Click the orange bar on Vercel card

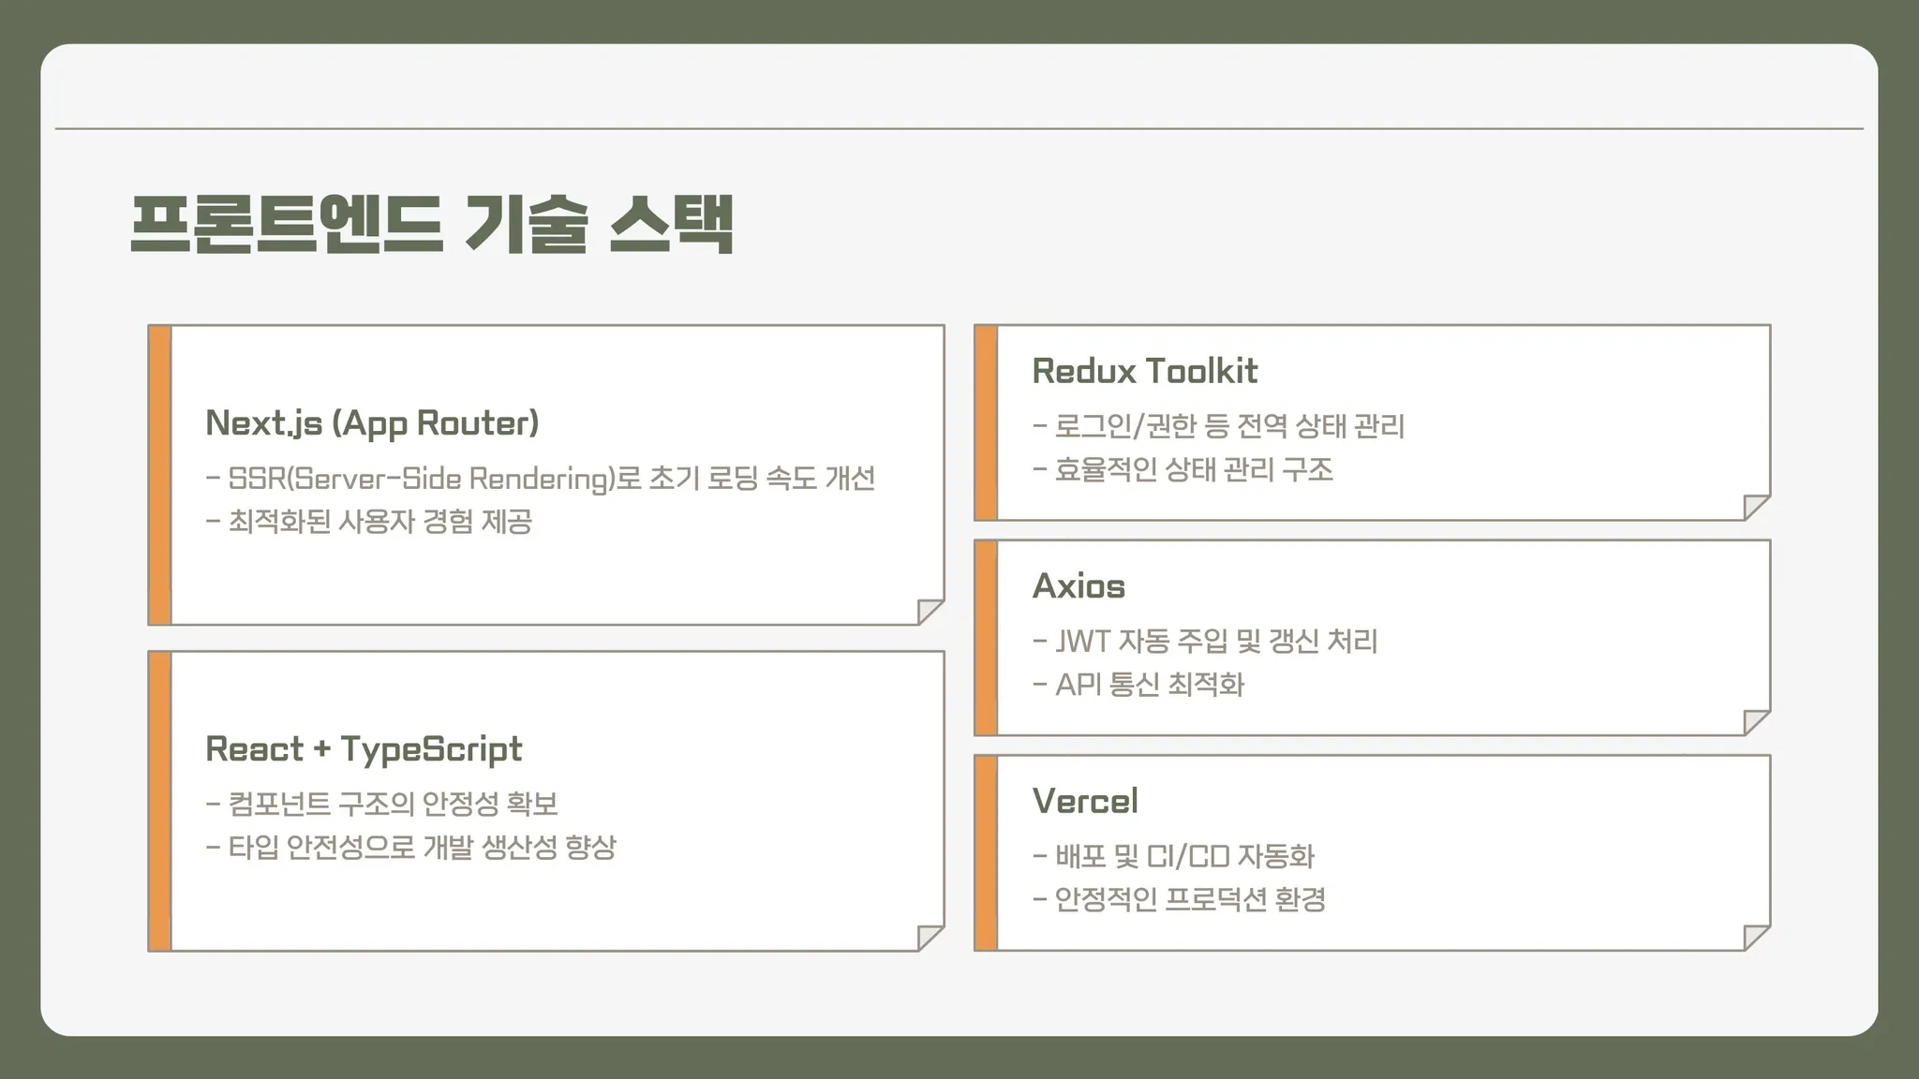[x=986, y=852]
